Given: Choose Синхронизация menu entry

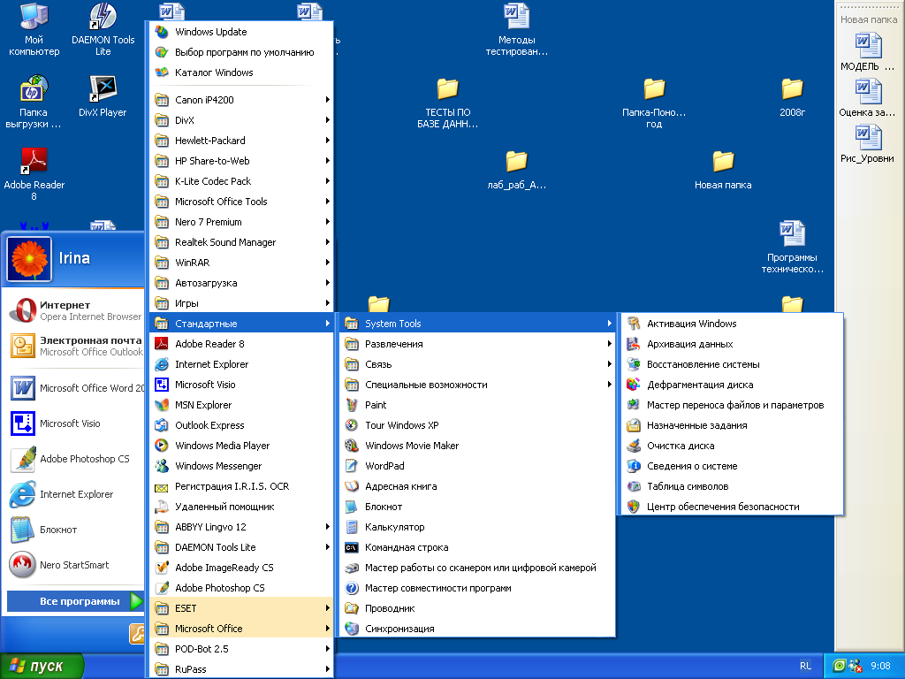Looking at the screenshot, I should coord(477,629).
